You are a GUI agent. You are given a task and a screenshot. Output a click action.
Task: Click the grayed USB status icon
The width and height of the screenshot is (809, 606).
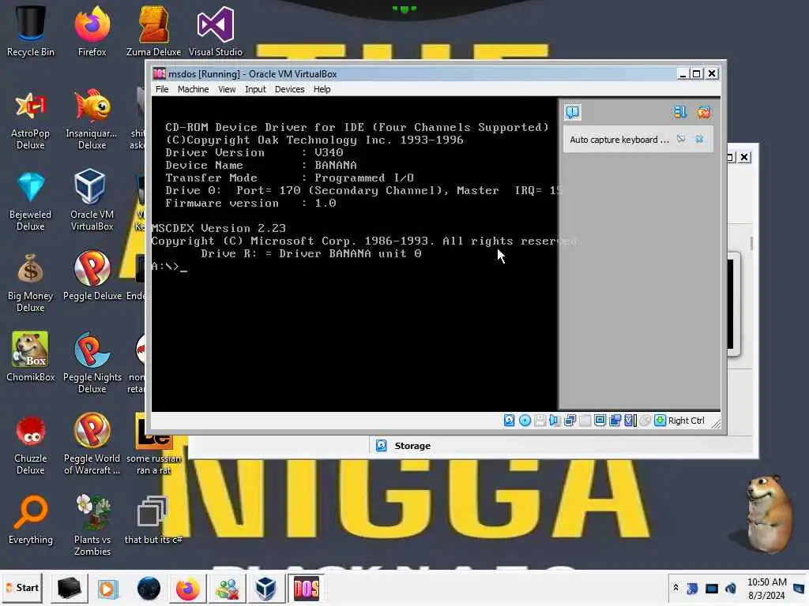(x=585, y=421)
